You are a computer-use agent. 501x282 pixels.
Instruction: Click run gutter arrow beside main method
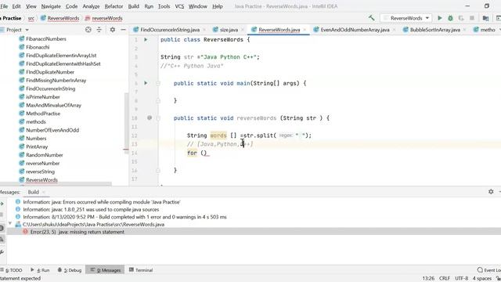click(146, 83)
